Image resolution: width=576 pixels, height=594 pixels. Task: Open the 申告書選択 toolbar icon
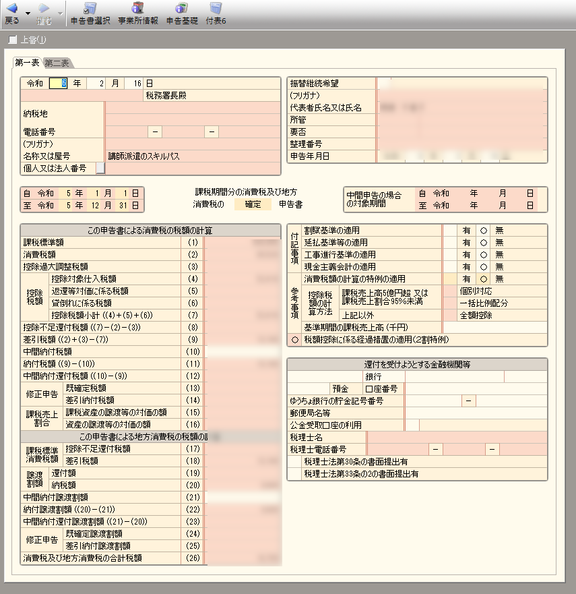pos(90,9)
